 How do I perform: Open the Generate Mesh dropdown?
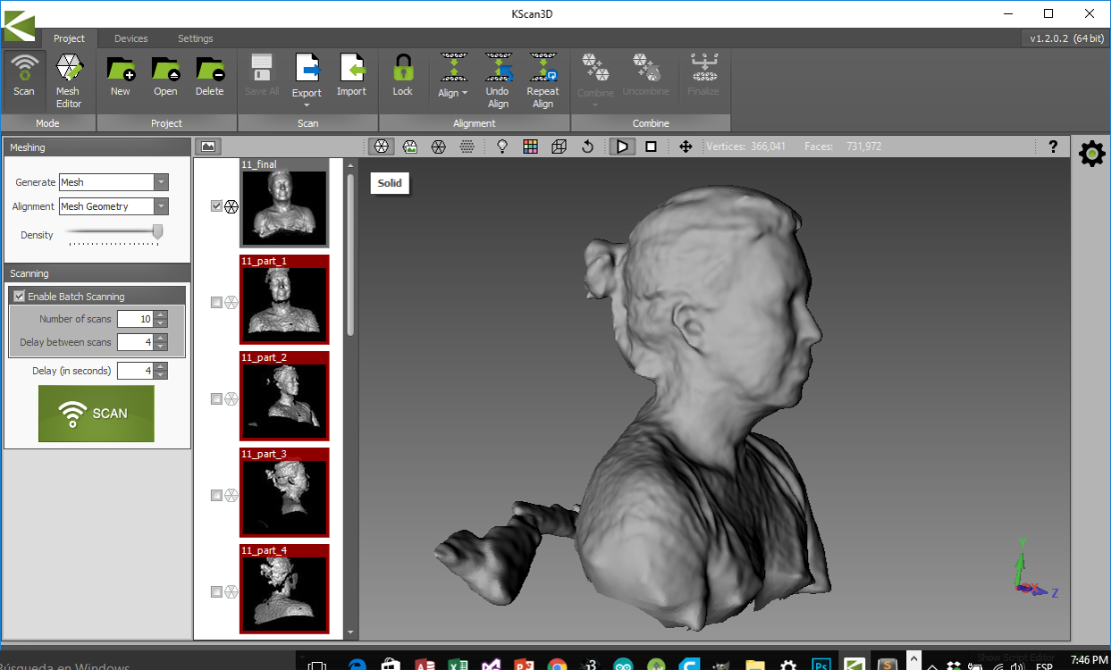(x=161, y=182)
